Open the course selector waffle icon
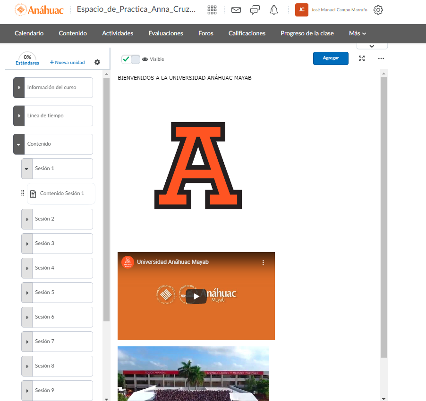Viewport: 426px width, 401px height. coord(212,10)
